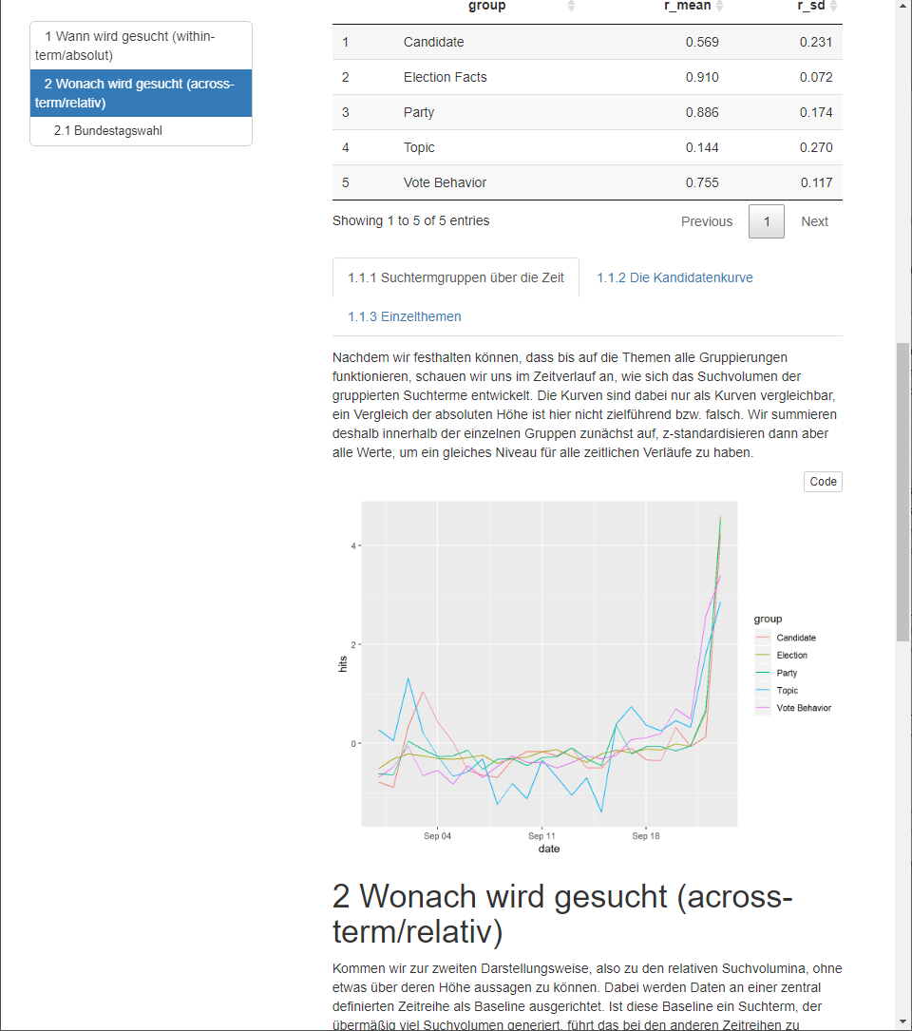Click the sort arrows on the group column
The image size is (912, 1031).
click(571, 6)
